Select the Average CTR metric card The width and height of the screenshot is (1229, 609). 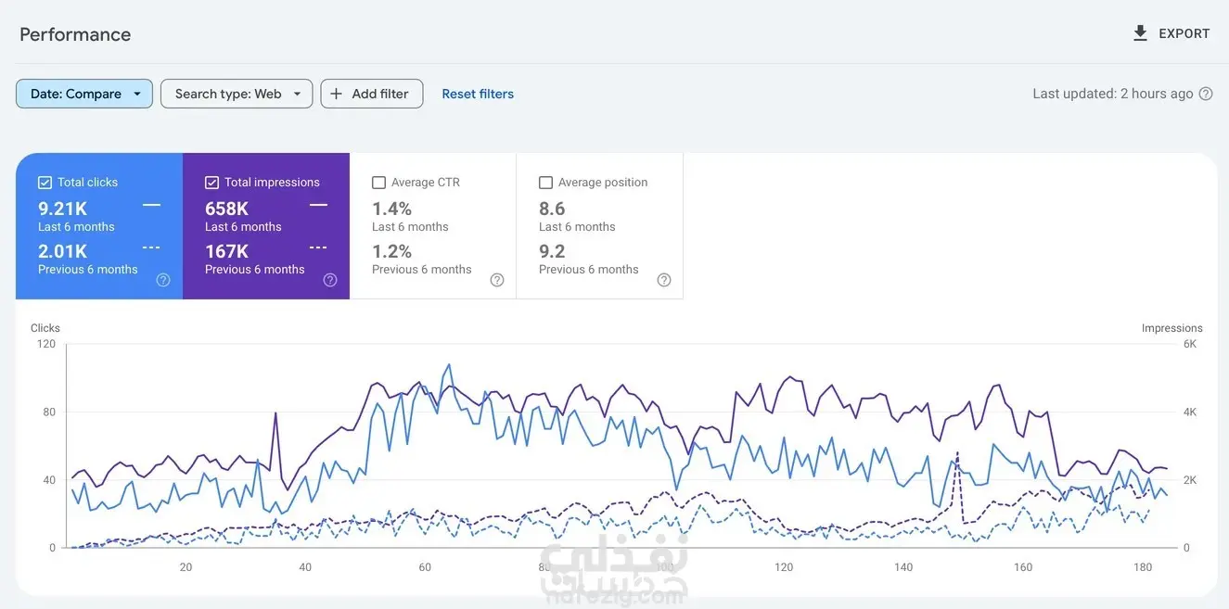(x=433, y=226)
